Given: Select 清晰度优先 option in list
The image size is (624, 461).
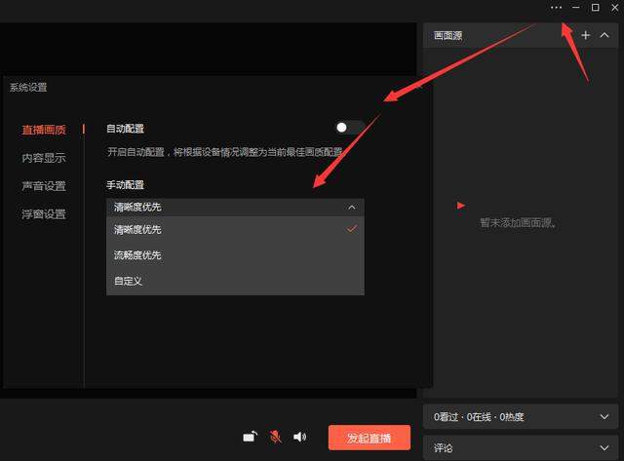Looking at the screenshot, I should [235, 229].
